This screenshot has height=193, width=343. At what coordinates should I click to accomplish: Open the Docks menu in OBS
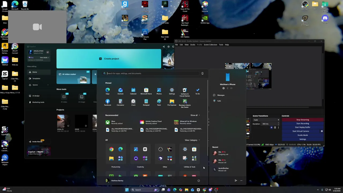pyautogui.click(x=193, y=45)
